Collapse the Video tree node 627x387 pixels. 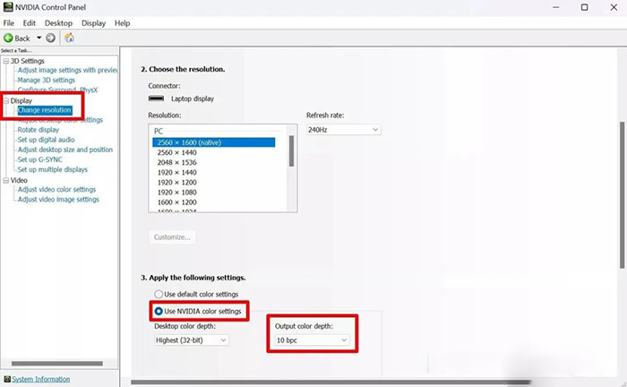coord(6,181)
